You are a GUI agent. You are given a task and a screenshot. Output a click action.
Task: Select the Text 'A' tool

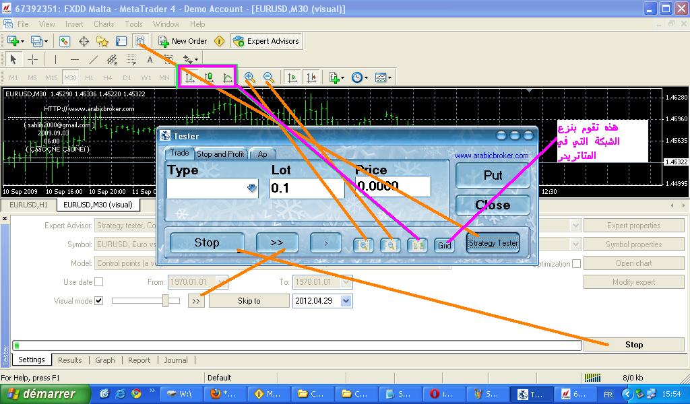tap(150, 59)
